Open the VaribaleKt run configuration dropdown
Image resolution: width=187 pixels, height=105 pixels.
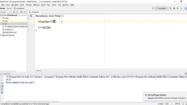pos(162,8)
